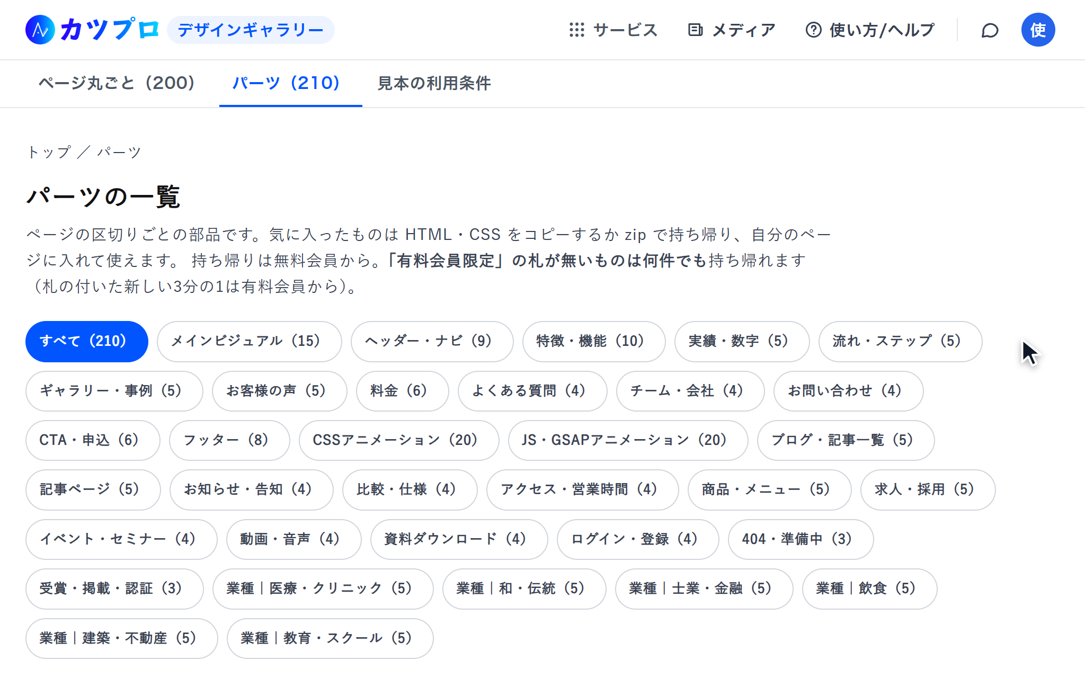Open the 見本の利用条件 tab
The image size is (1085, 678).
tap(434, 83)
